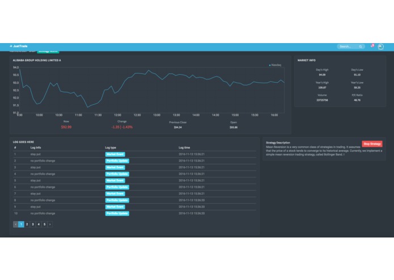Click the Now price $92.99
The image size is (394, 280).
tap(66, 127)
